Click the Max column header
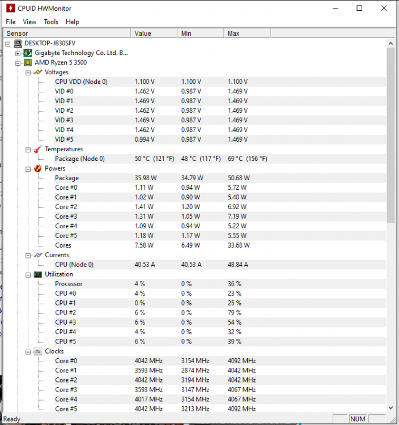 tap(247, 33)
